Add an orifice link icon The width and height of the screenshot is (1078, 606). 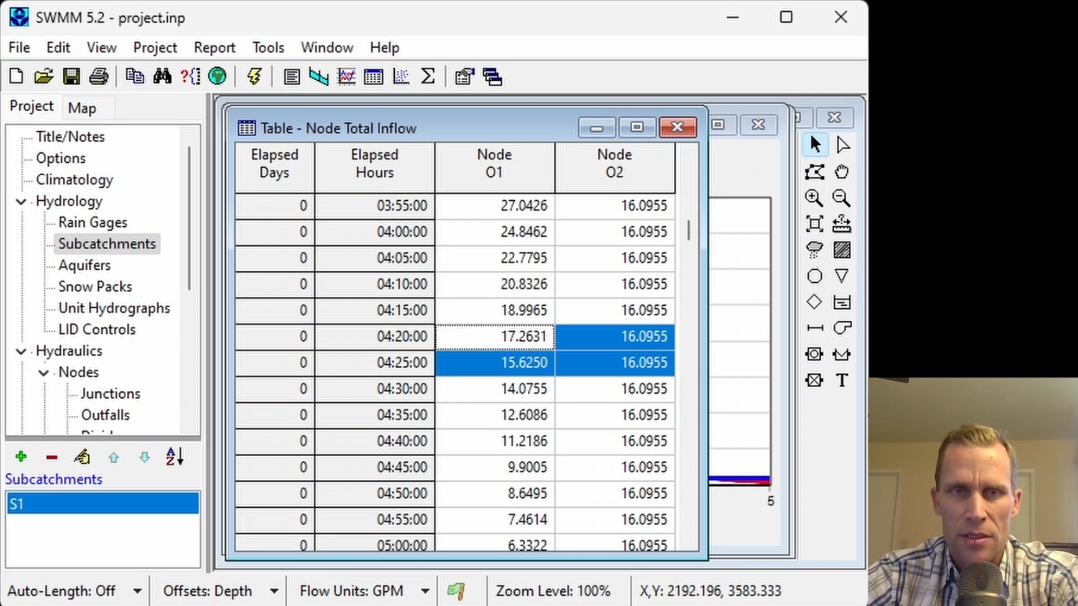click(815, 354)
